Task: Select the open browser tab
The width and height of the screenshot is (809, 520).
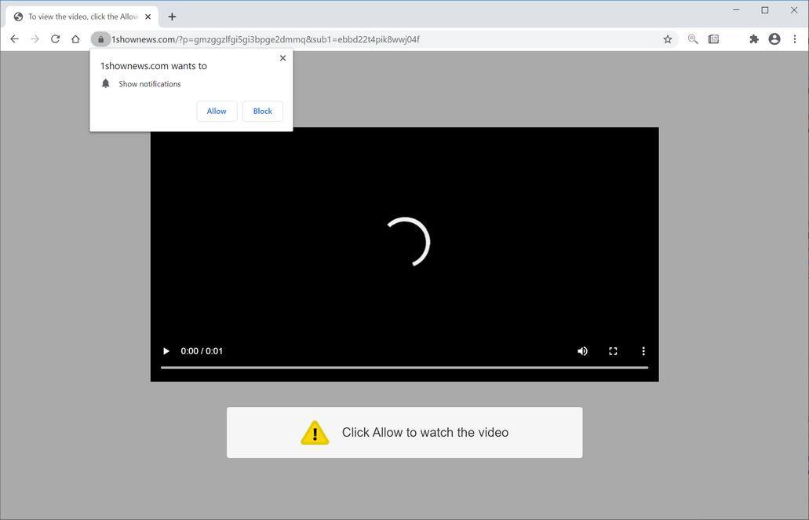Action: [78, 16]
